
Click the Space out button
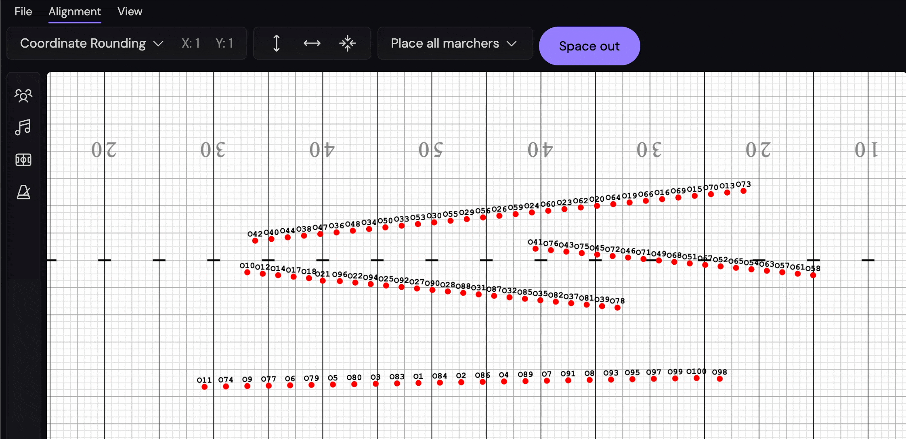coord(589,46)
